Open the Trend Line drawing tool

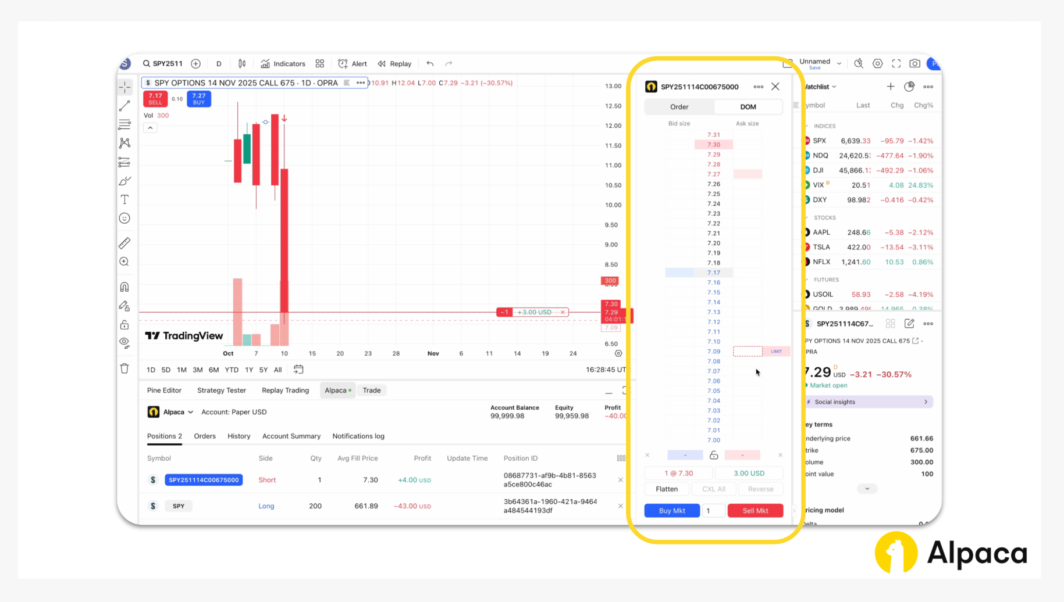tap(124, 106)
